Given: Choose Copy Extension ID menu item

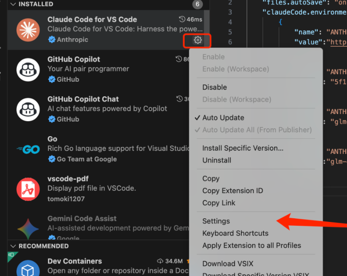Looking at the screenshot, I should [233, 191].
